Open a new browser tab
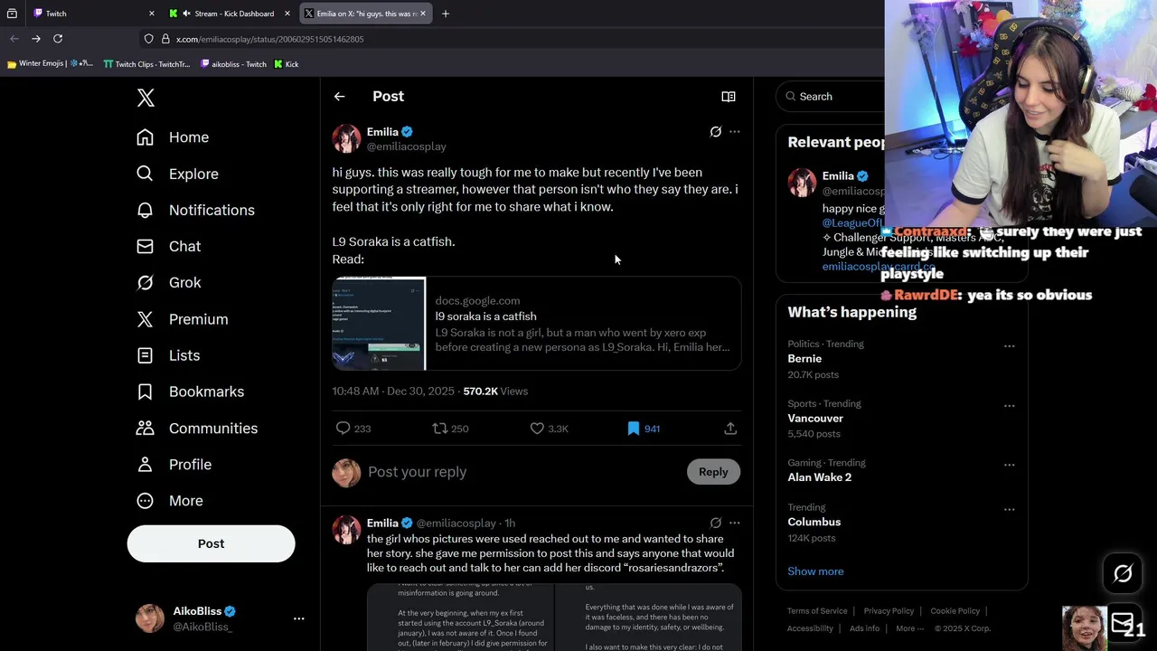The height and width of the screenshot is (651, 1157). tap(446, 14)
